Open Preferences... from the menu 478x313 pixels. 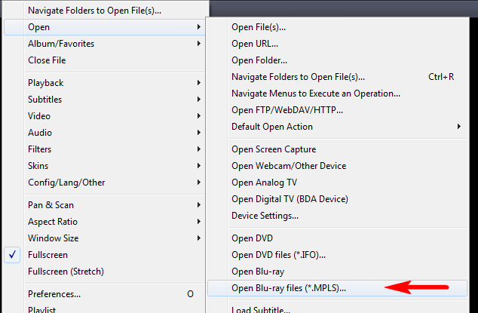(x=104, y=294)
